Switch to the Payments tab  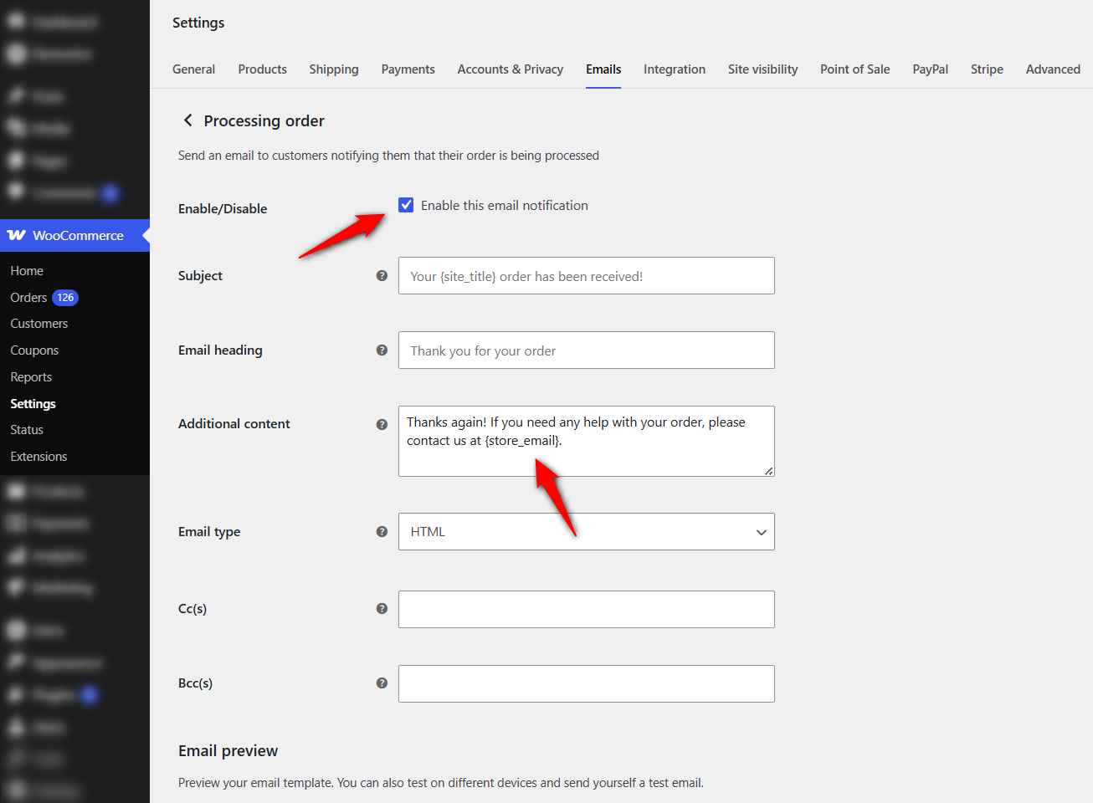coord(408,69)
